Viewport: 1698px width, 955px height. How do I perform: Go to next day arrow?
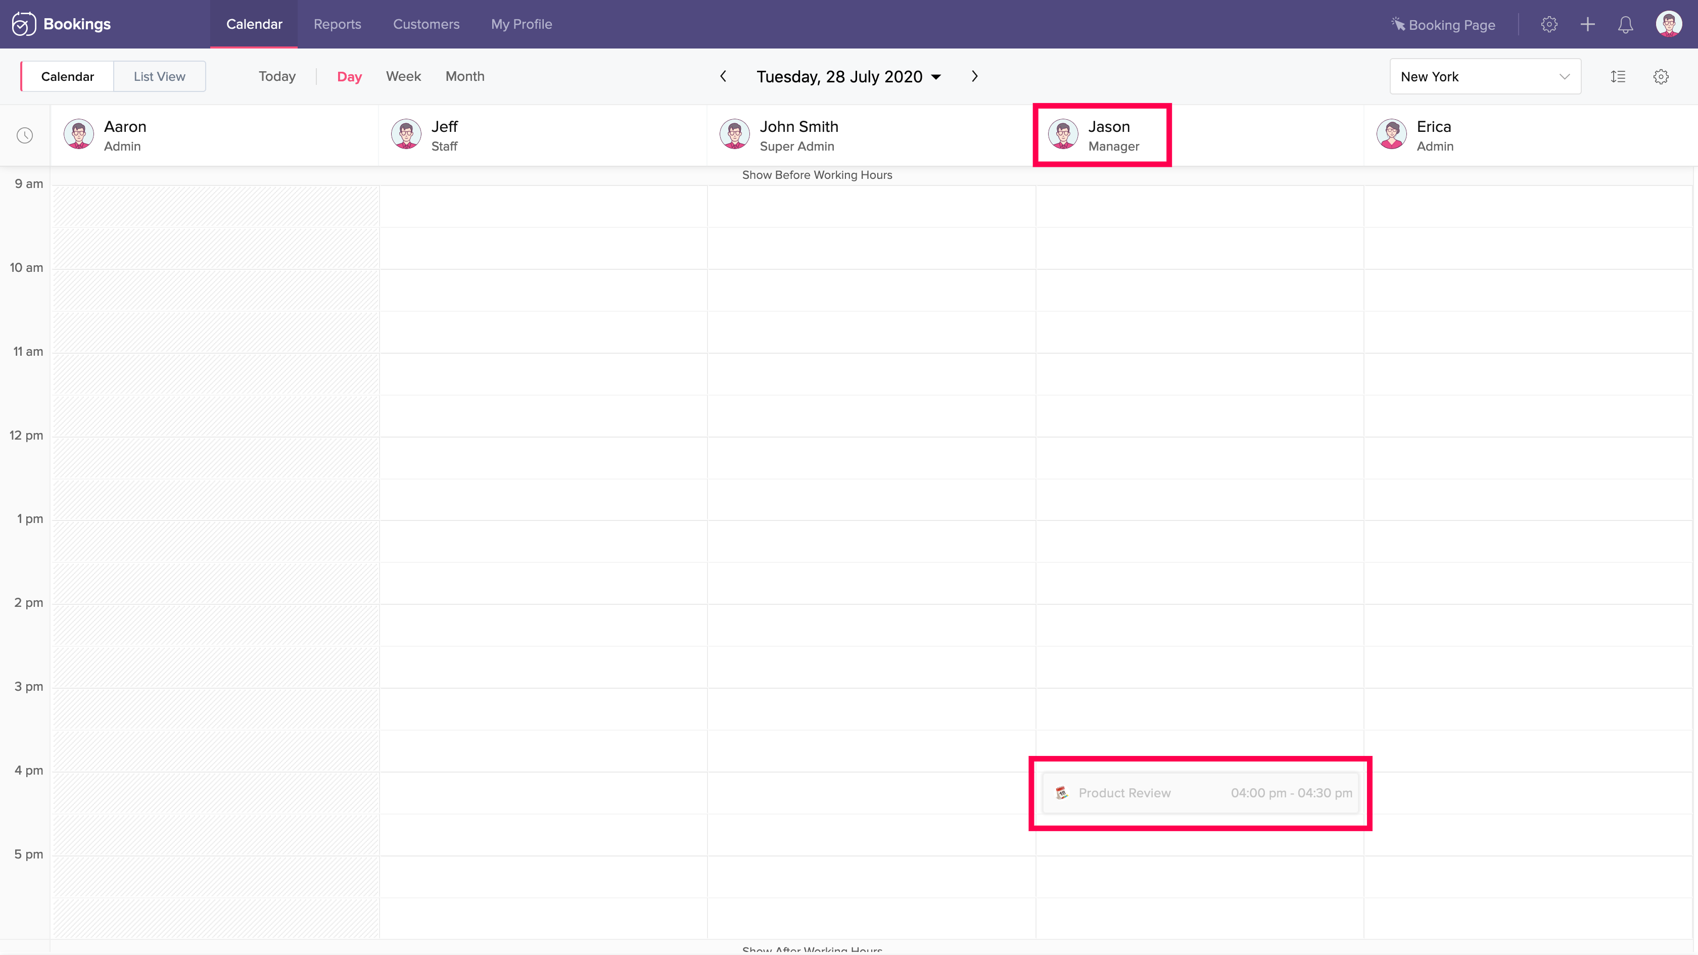coord(974,76)
